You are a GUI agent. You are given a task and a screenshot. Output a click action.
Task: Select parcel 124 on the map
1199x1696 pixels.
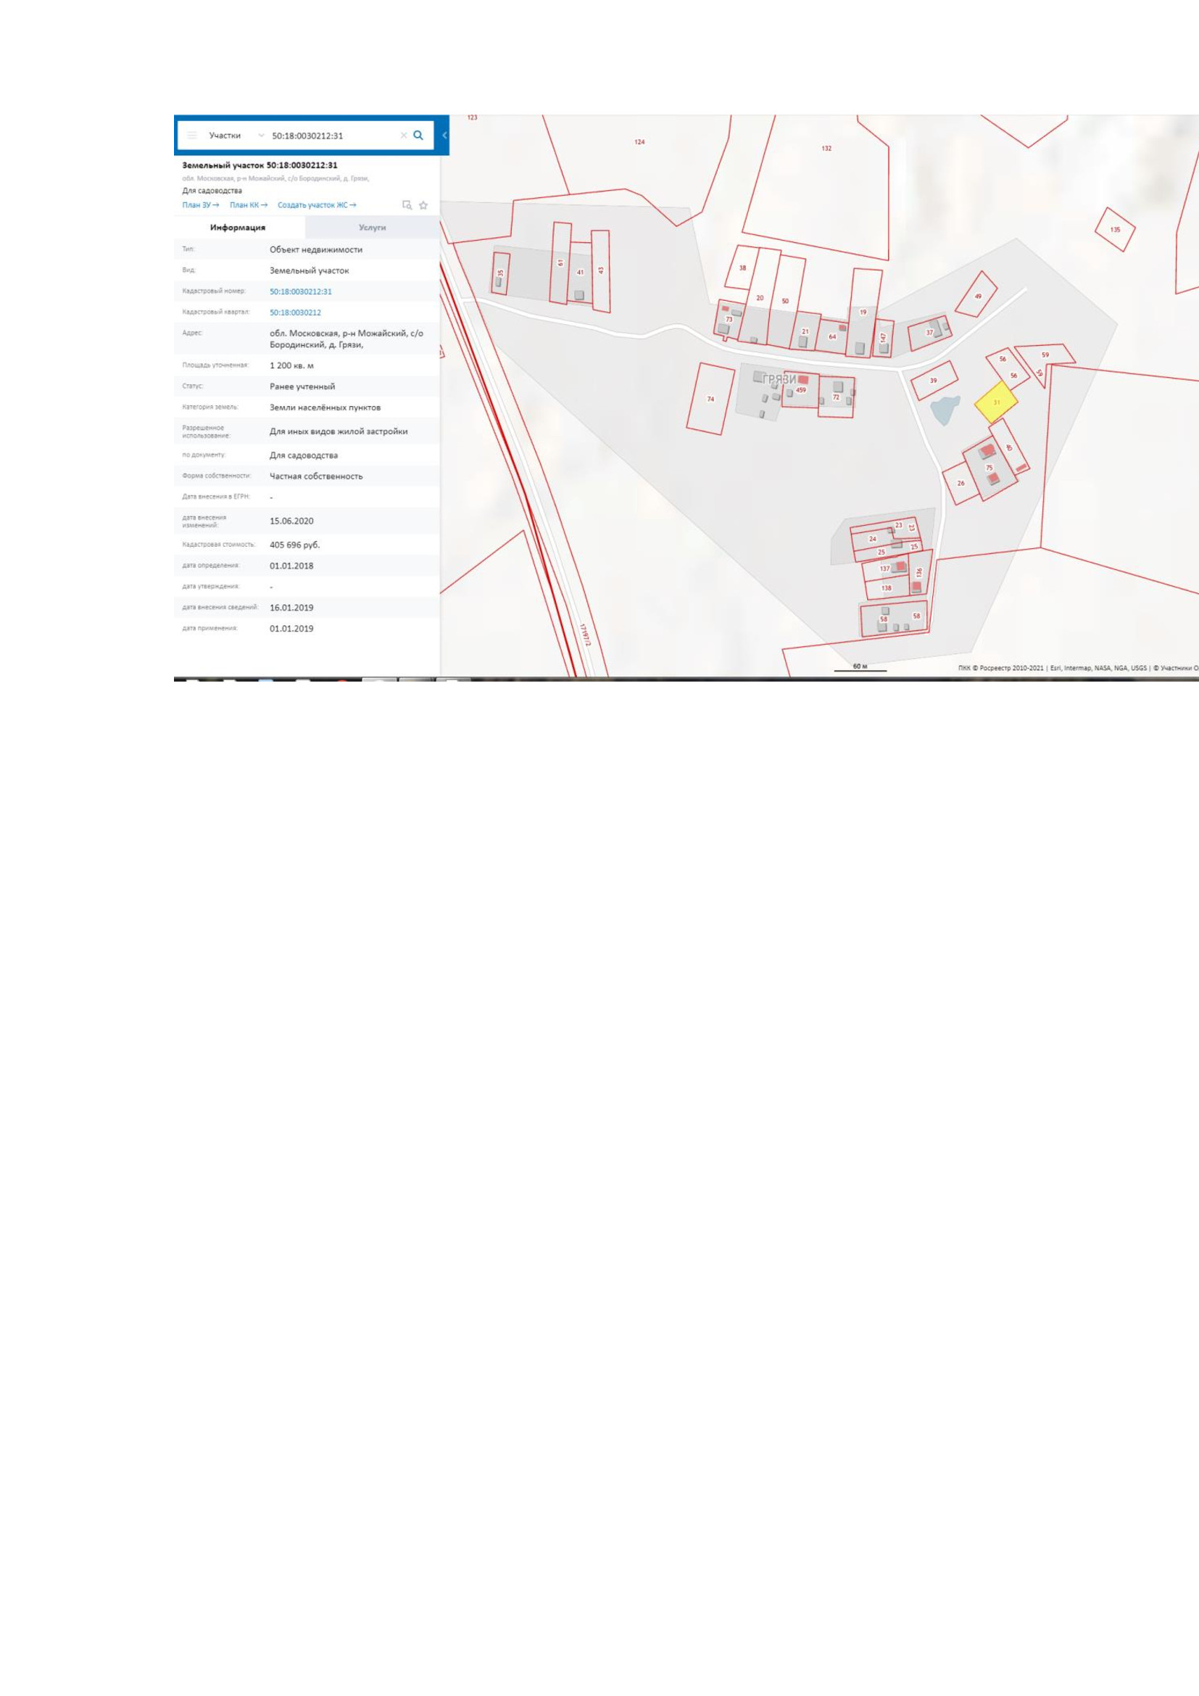639,142
